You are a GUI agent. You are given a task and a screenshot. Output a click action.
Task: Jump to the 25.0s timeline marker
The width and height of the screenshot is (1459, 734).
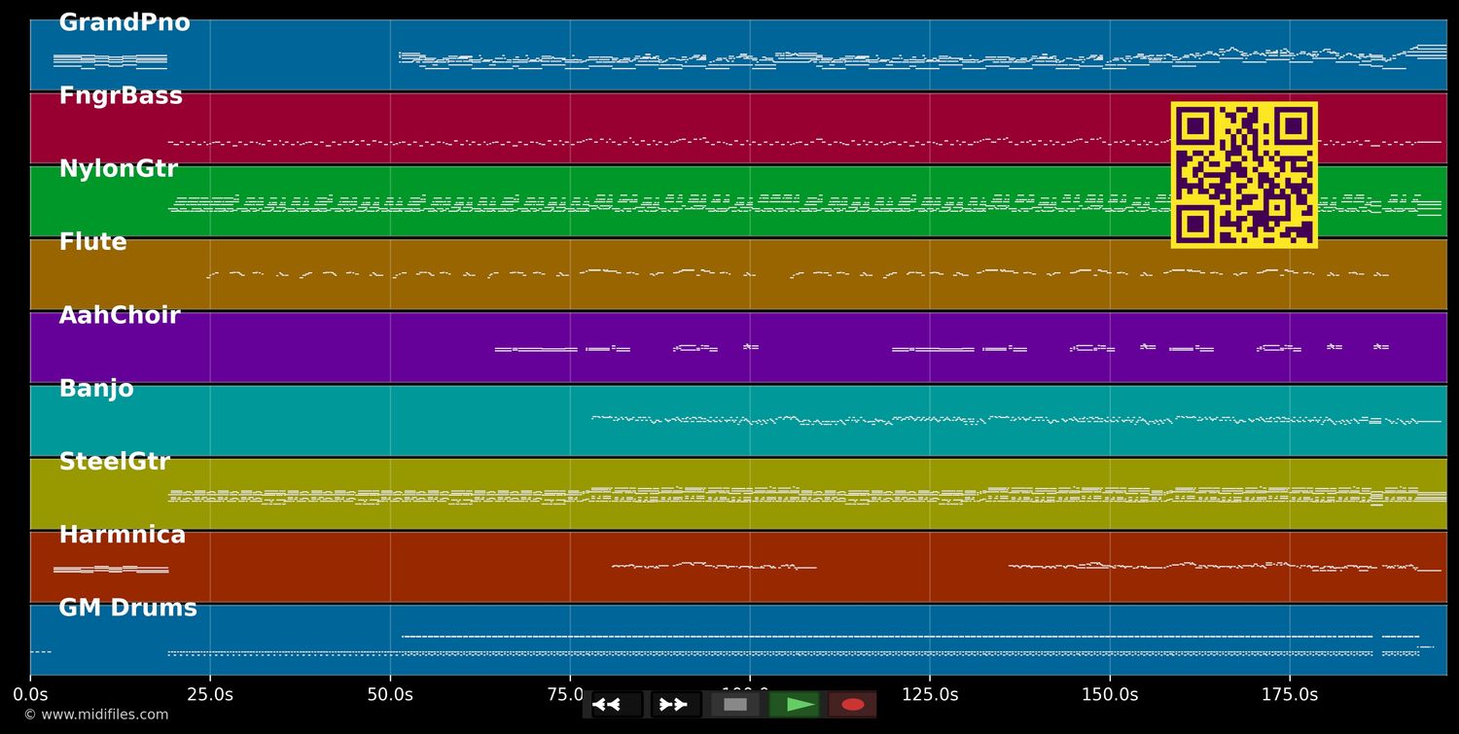click(210, 694)
